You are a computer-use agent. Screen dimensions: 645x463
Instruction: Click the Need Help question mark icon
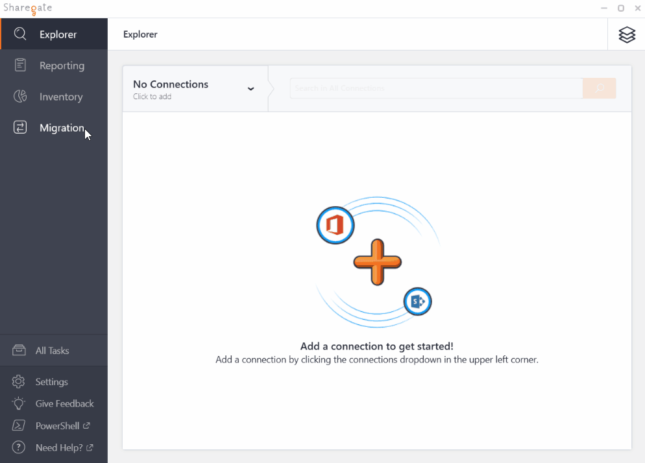(x=19, y=447)
